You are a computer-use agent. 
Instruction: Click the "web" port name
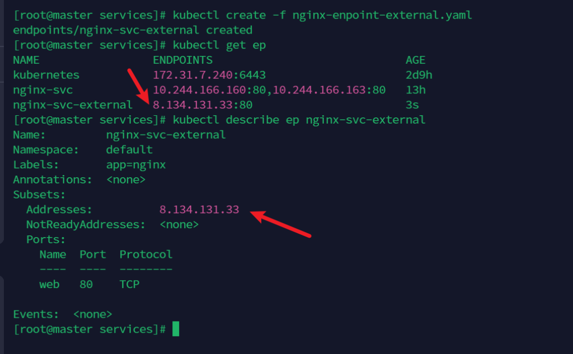(x=49, y=284)
